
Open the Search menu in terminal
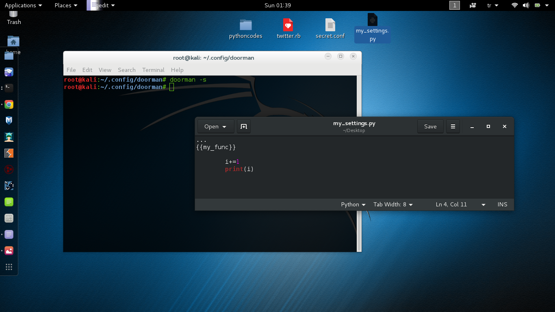click(x=127, y=70)
